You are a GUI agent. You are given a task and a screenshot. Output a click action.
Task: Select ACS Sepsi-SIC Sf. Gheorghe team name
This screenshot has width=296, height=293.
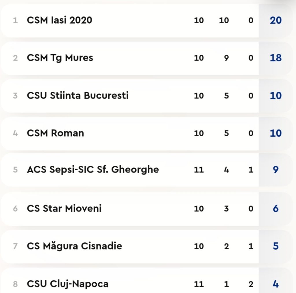pyautogui.click(x=93, y=169)
